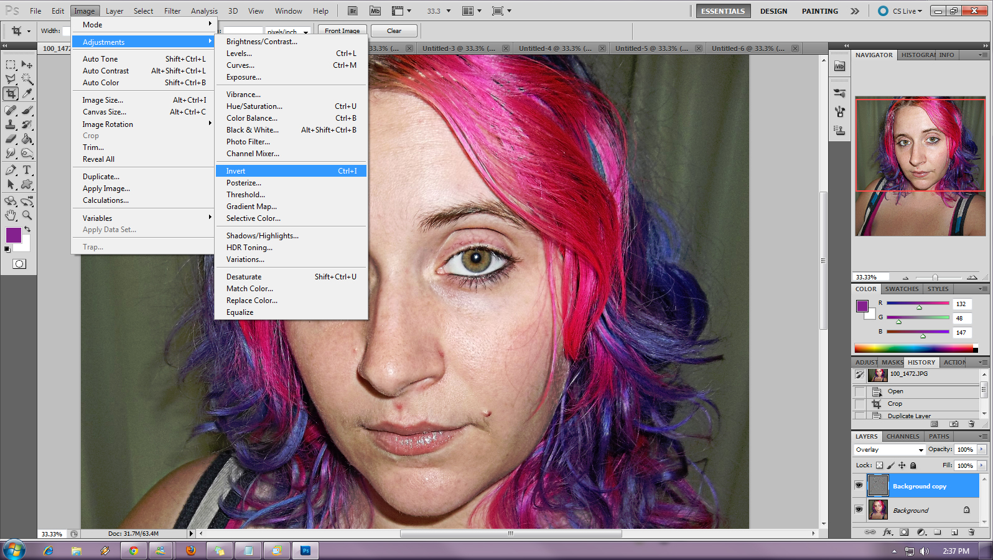Screen dimensions: 993x560
Task: Toggle lock transparent pixels checkbox
Action: (879, 465)
